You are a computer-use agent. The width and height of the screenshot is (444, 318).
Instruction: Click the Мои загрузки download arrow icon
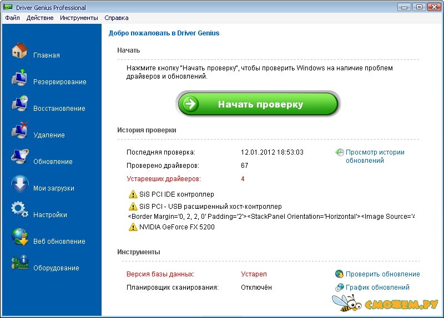[x=19, y=183]
